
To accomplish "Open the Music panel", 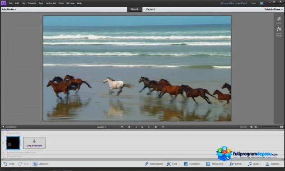I will pyautogui.click(x=255, y=164).
